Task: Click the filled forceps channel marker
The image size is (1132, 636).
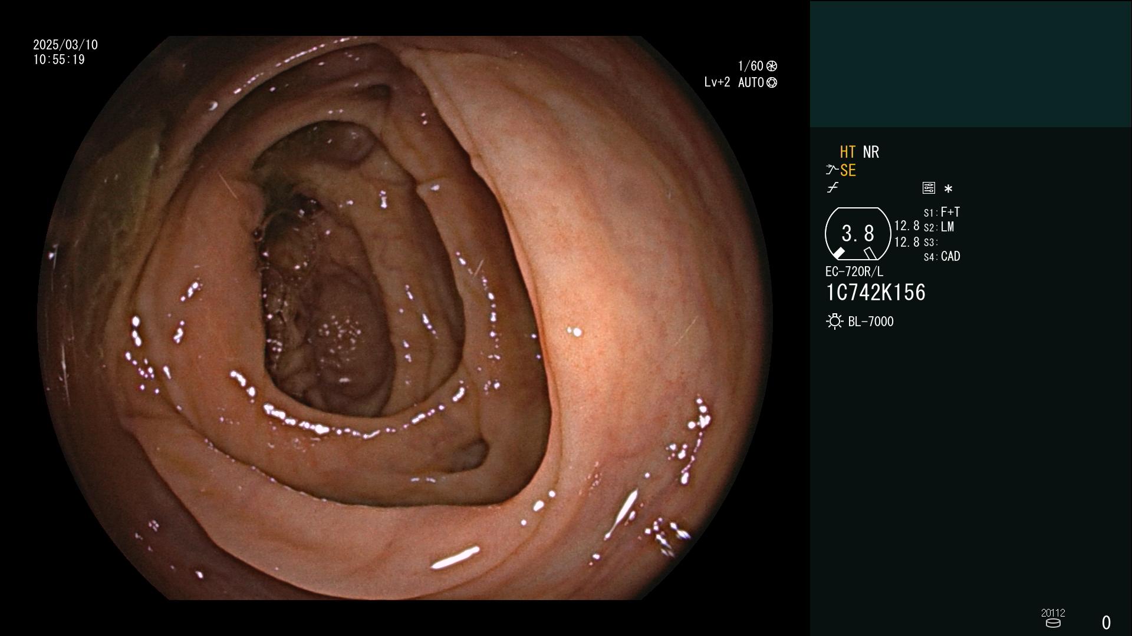Action: click(x=838, y=253)
